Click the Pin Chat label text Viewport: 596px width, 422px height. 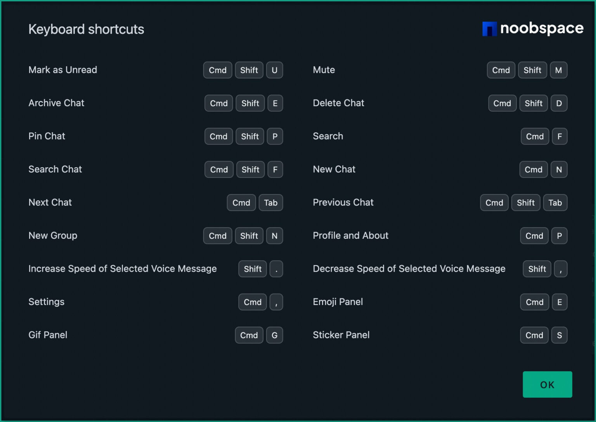tap(47, 136)
